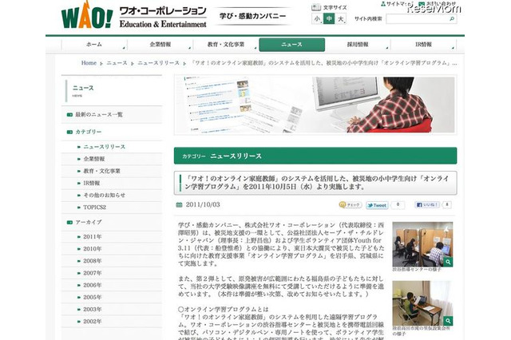This screenshot has height=340, width=511.
Task: Expand the カテゴリー sidebar section
Action: pyautogui.click(x=89, y=132)
